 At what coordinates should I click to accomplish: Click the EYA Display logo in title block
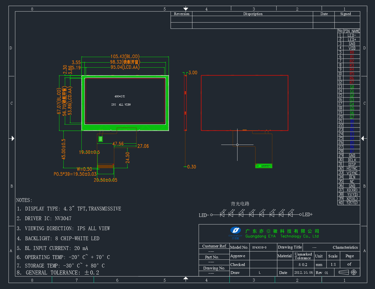pyautogui.click(x=235, y=233)
